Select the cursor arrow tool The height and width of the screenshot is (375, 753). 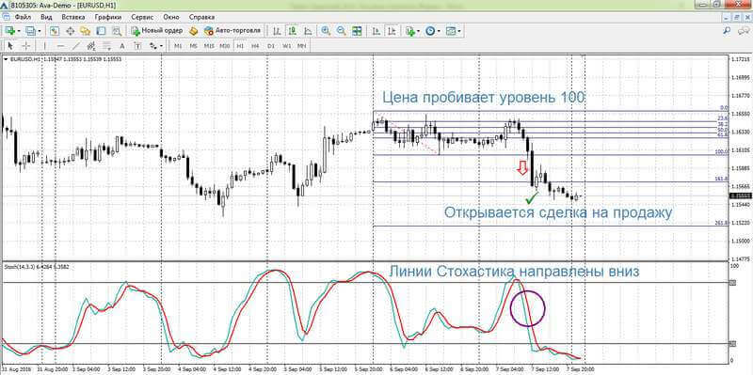coord(11,45)
